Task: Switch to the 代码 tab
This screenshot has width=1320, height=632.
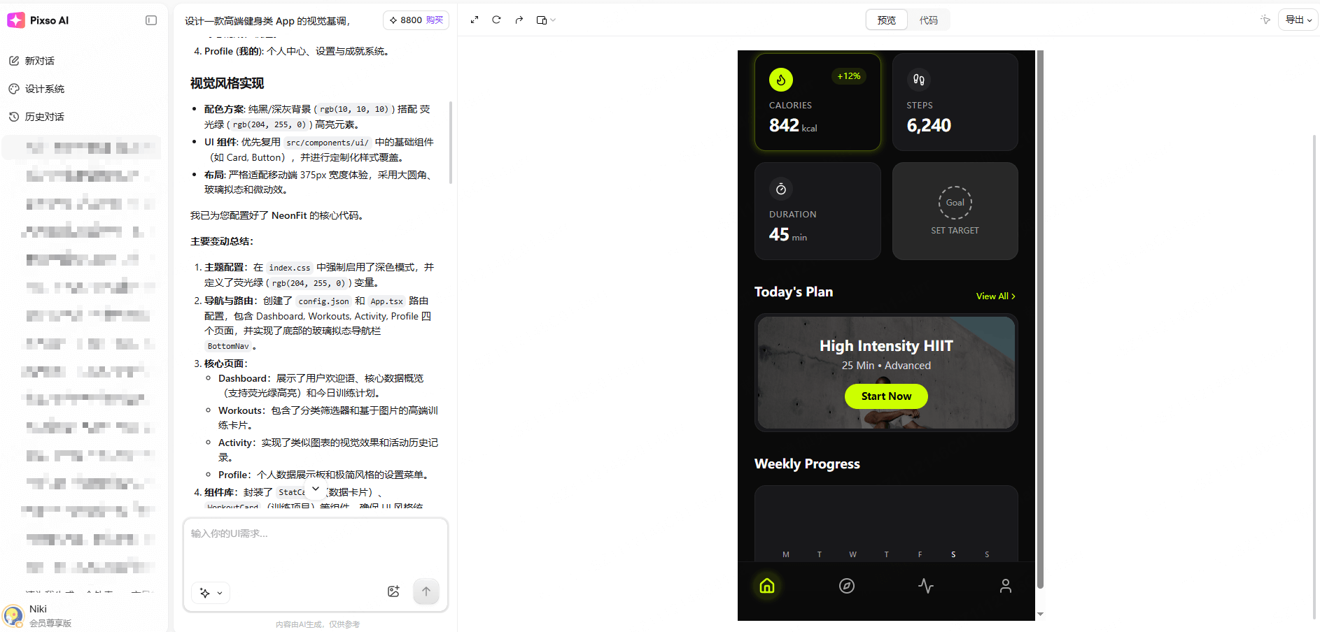Action: 928,20
